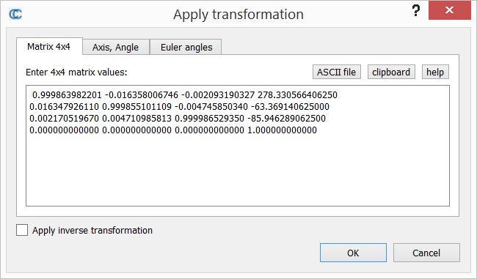Paste matrix using clipboard button

click(x=391, y=72)
